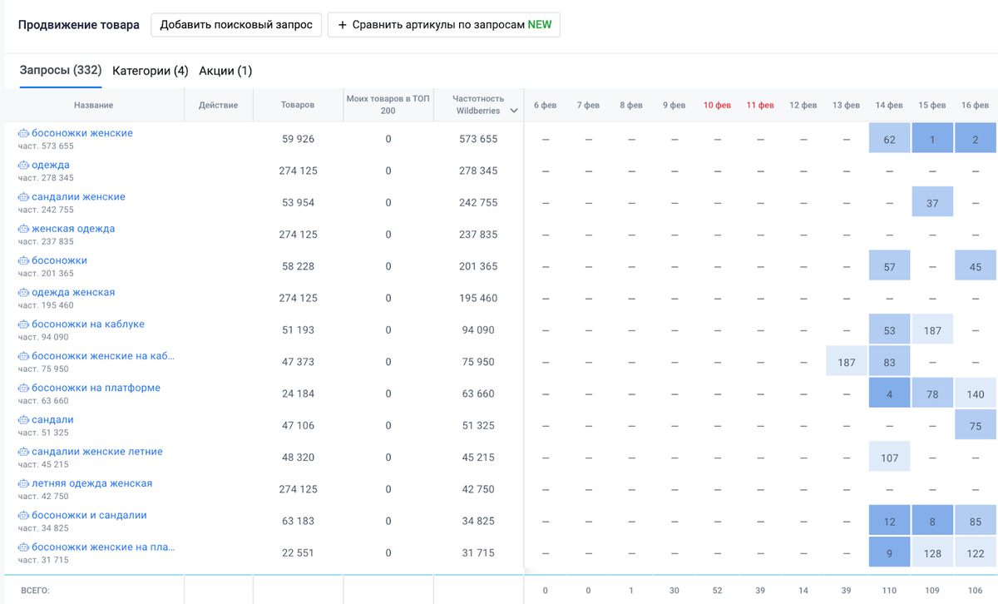Open 'одежда' query link

tap(51, 165)
